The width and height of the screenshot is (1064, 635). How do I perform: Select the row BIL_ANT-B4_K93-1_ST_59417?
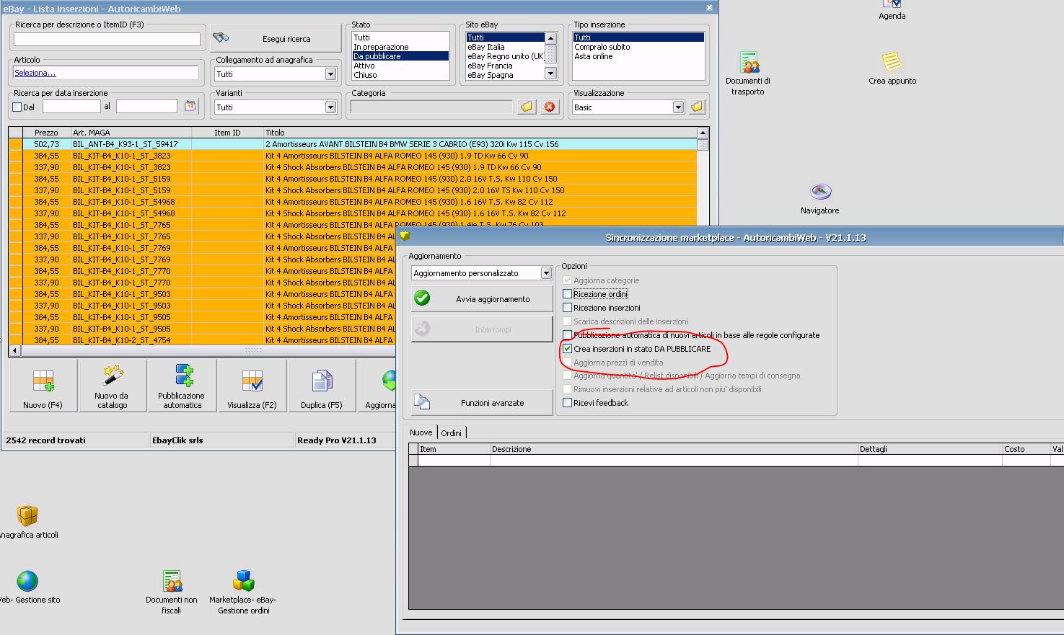tap(353, 144)
